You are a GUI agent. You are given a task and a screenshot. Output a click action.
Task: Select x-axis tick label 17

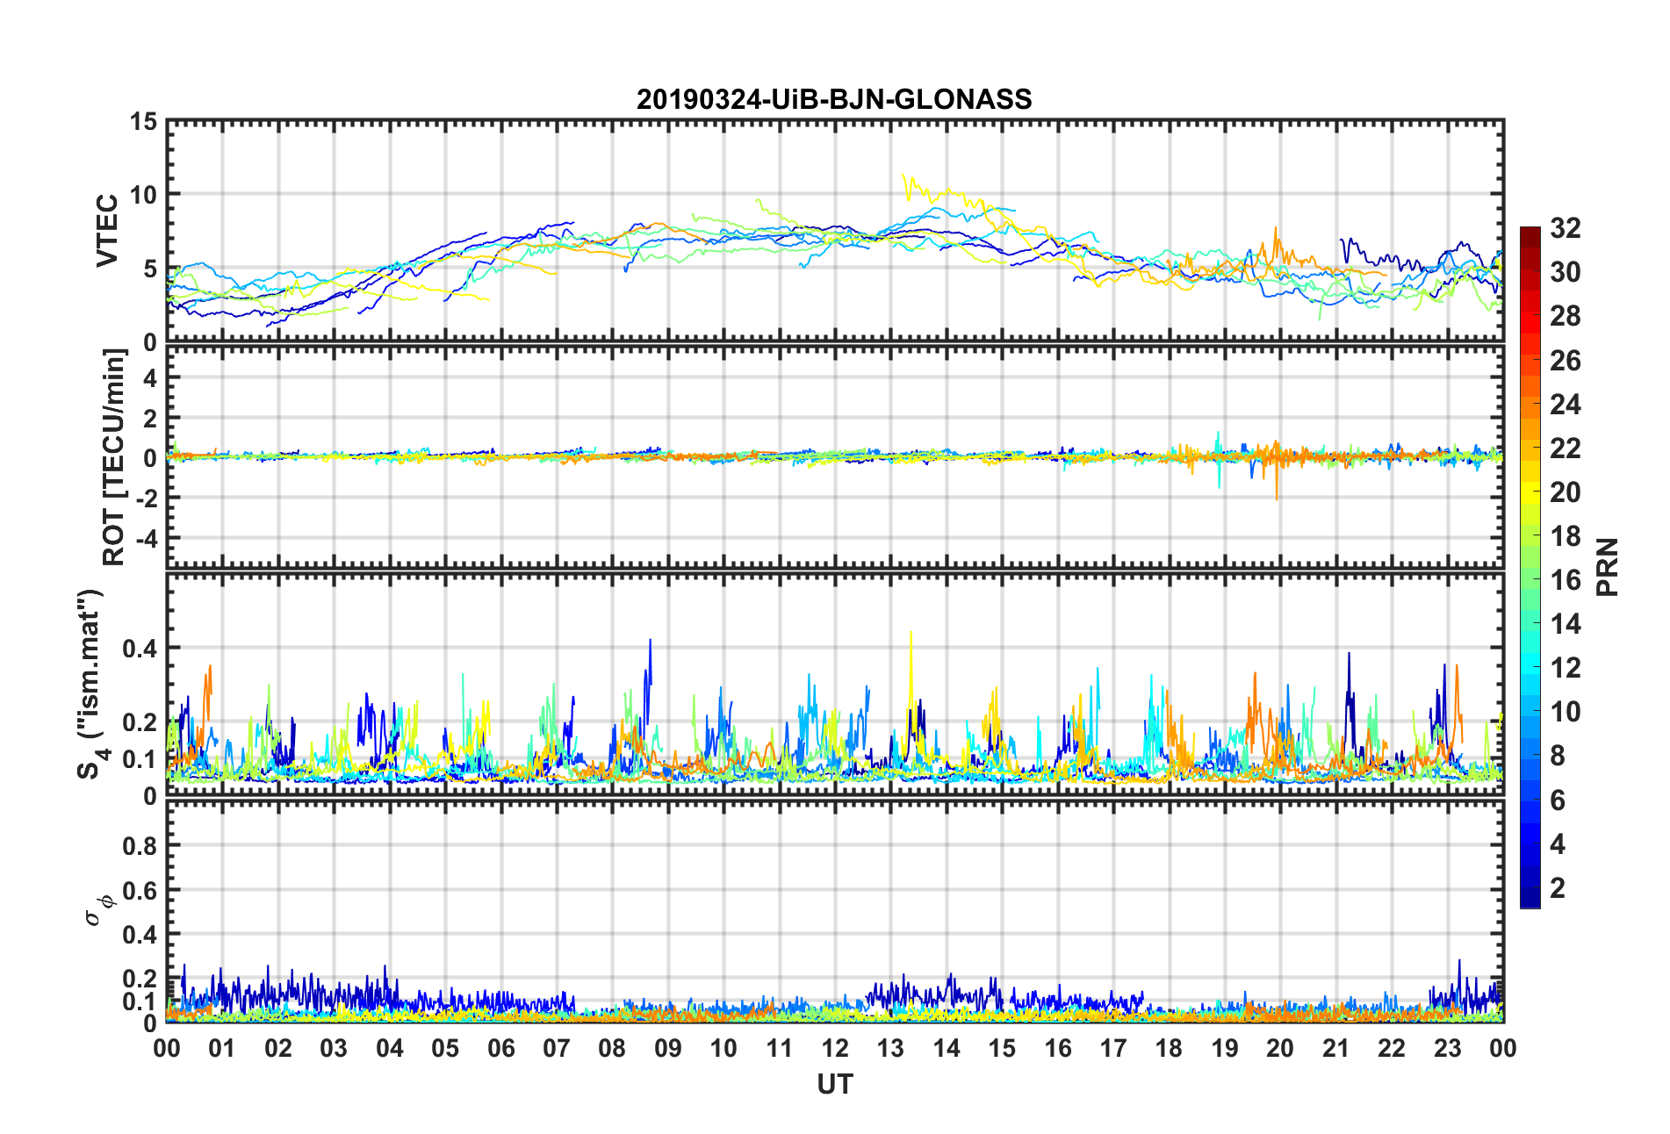click(1113, 1048)
